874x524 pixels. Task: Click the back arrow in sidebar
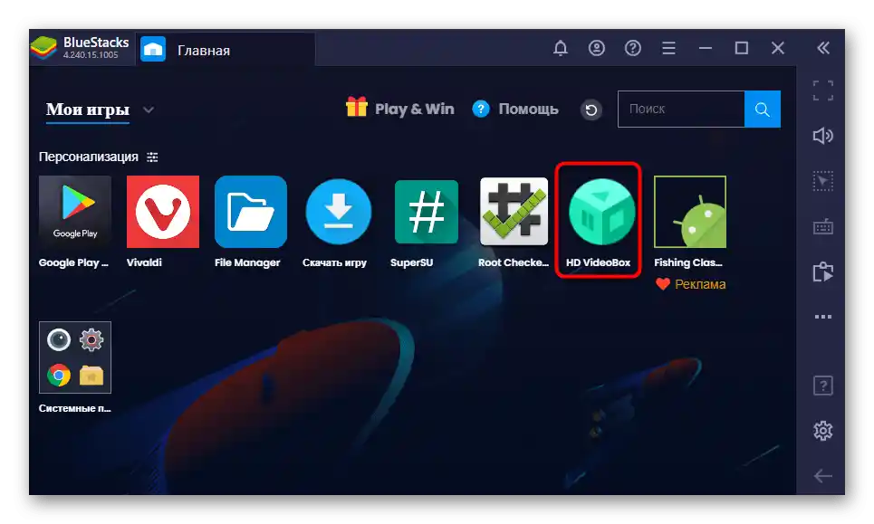[823, 476]
